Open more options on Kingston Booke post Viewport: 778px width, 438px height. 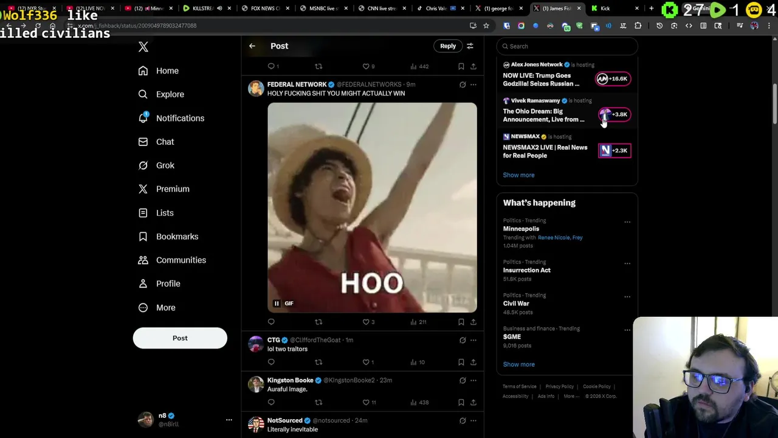[473, 380]
